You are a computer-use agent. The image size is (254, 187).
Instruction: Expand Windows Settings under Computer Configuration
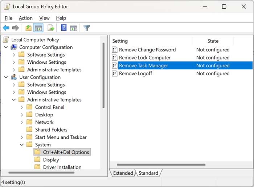coord(14,62)
